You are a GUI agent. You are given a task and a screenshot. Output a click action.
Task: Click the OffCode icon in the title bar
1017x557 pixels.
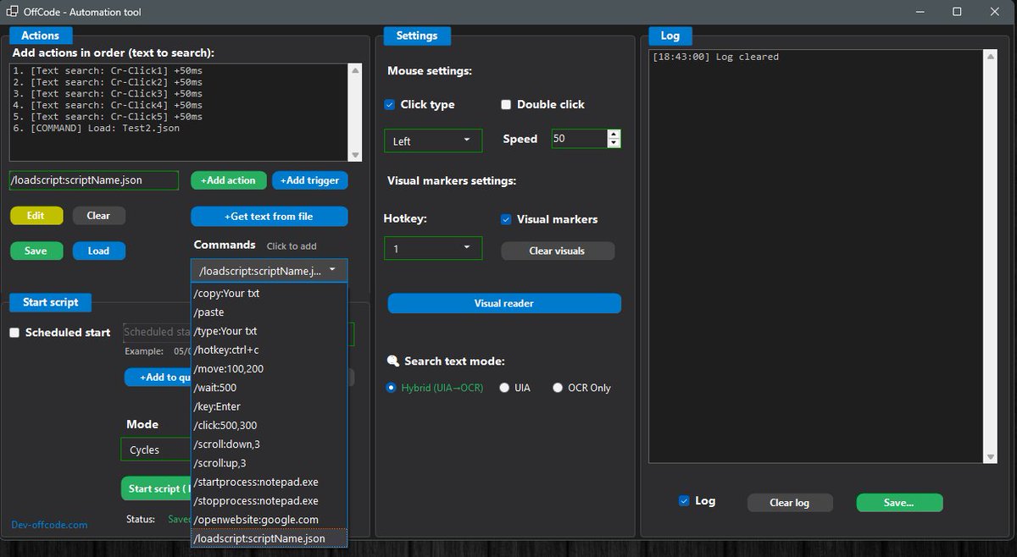tap(12, 12)
